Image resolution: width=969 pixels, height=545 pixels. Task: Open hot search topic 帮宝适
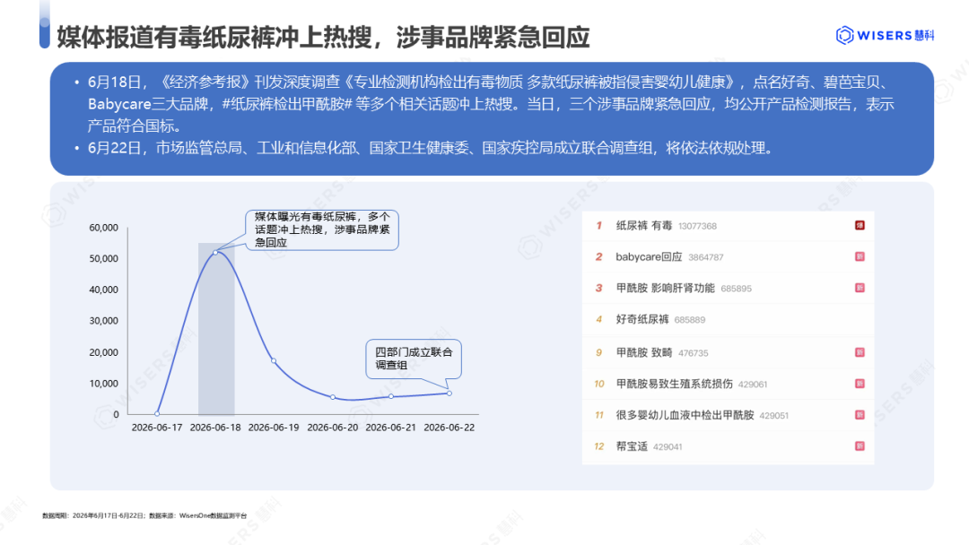pyautogui.click(x=632, y=446)
